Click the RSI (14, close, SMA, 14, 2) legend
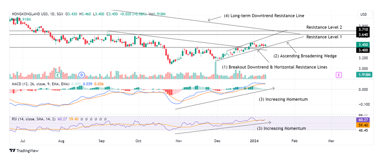The width and height of the screenshot is (381, 156). [34, 119]
